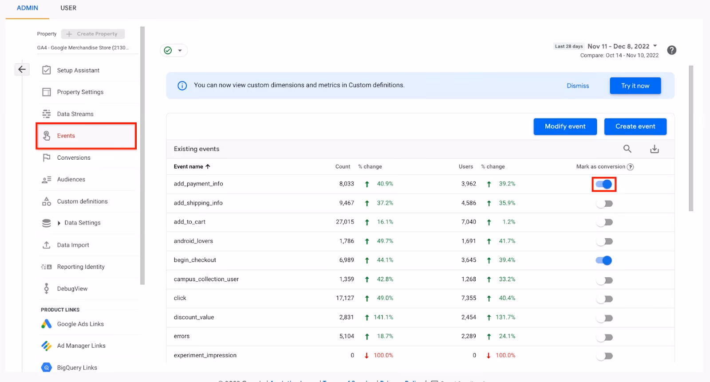Image resolution: width=710 pixels, height=382 pixels.
Task: Open the help question mark icon
Action: pyautogui.click(x=672, y=50)
